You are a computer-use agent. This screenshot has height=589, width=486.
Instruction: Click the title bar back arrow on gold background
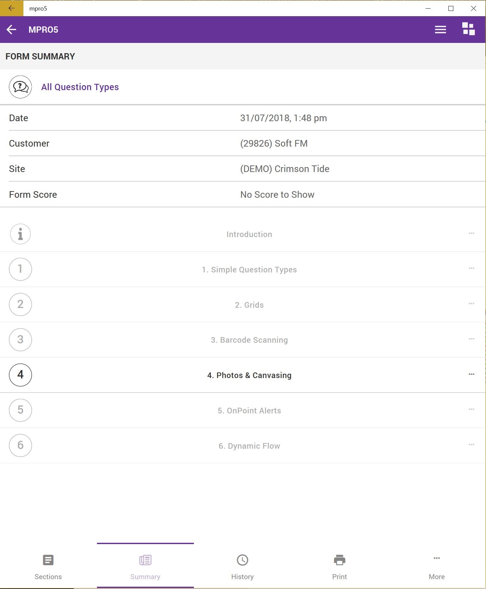[12, 8]
